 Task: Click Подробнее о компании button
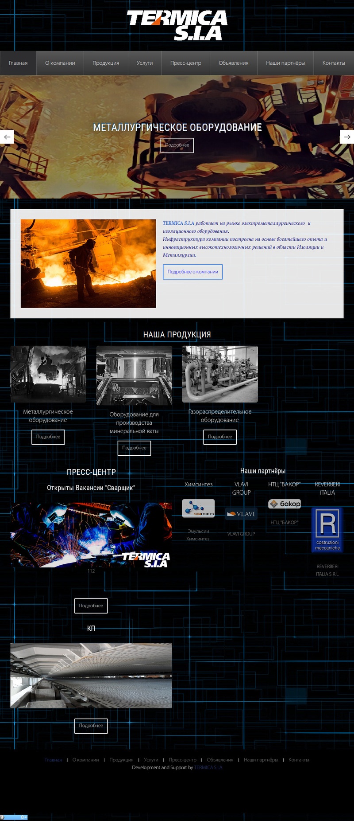coord(193,272)
